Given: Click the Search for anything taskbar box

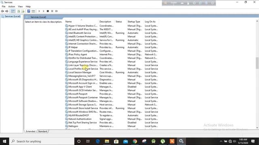Looking at the screenshot, I should click(x=42, y=141).
